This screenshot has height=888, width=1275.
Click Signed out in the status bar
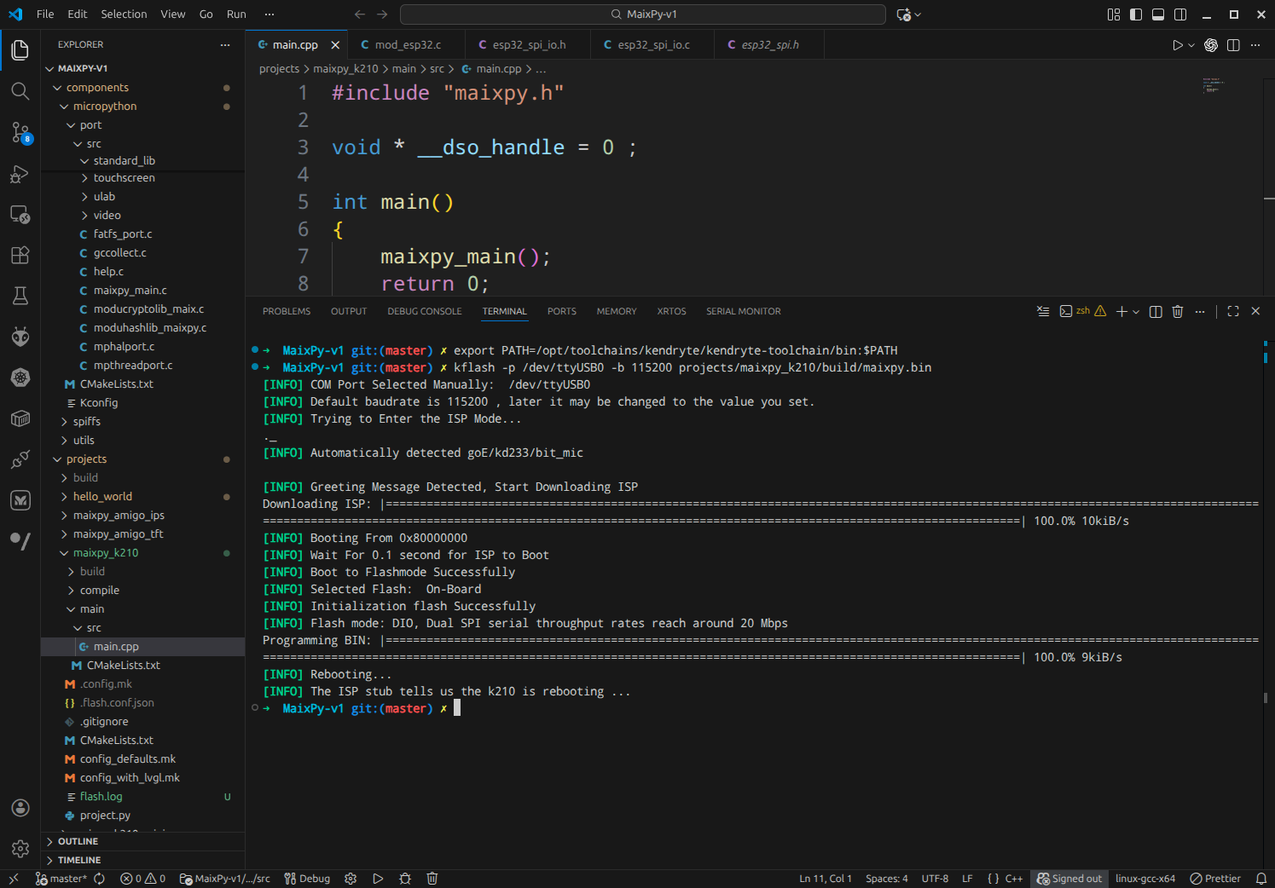pos(1069,878)
